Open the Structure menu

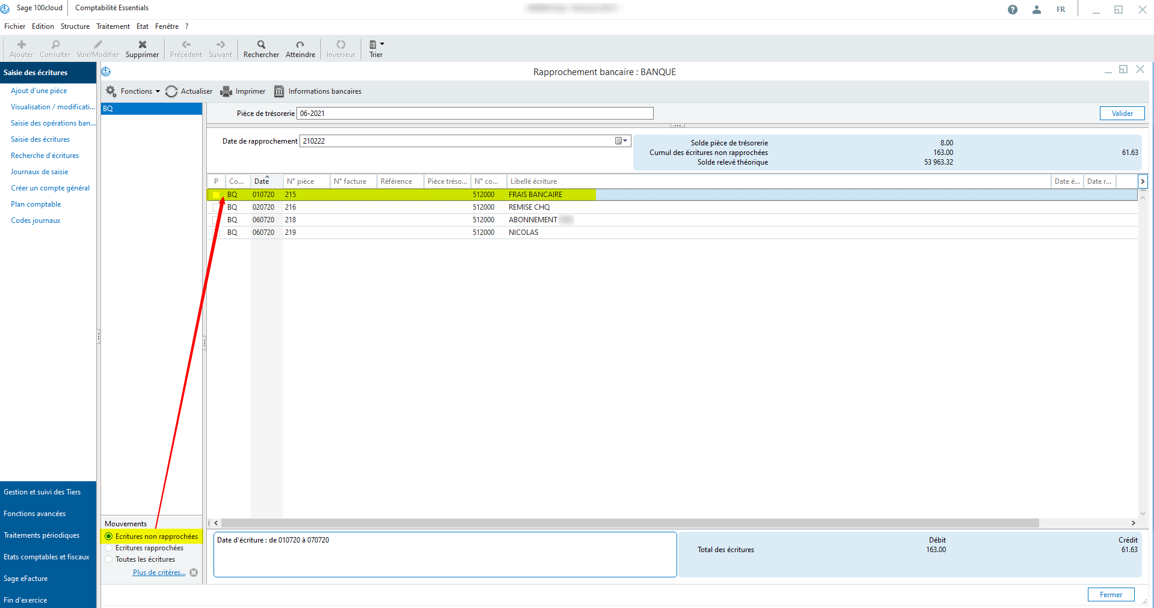[75, 26]
